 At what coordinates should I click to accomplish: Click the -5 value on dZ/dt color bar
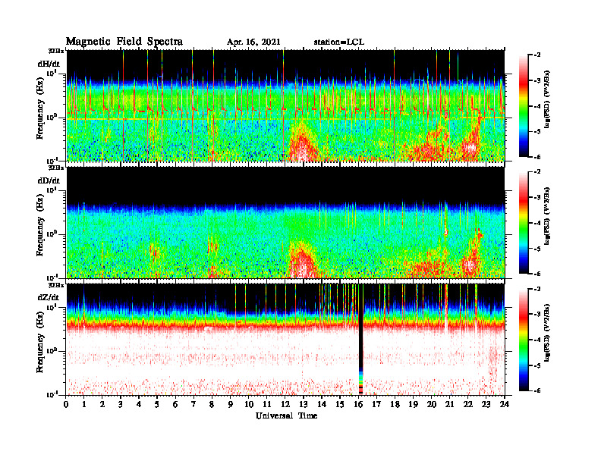coord(537,365)
